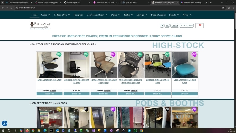Click the search magnifier icon in header
236x133 pixels.
(x=162, y=26)
